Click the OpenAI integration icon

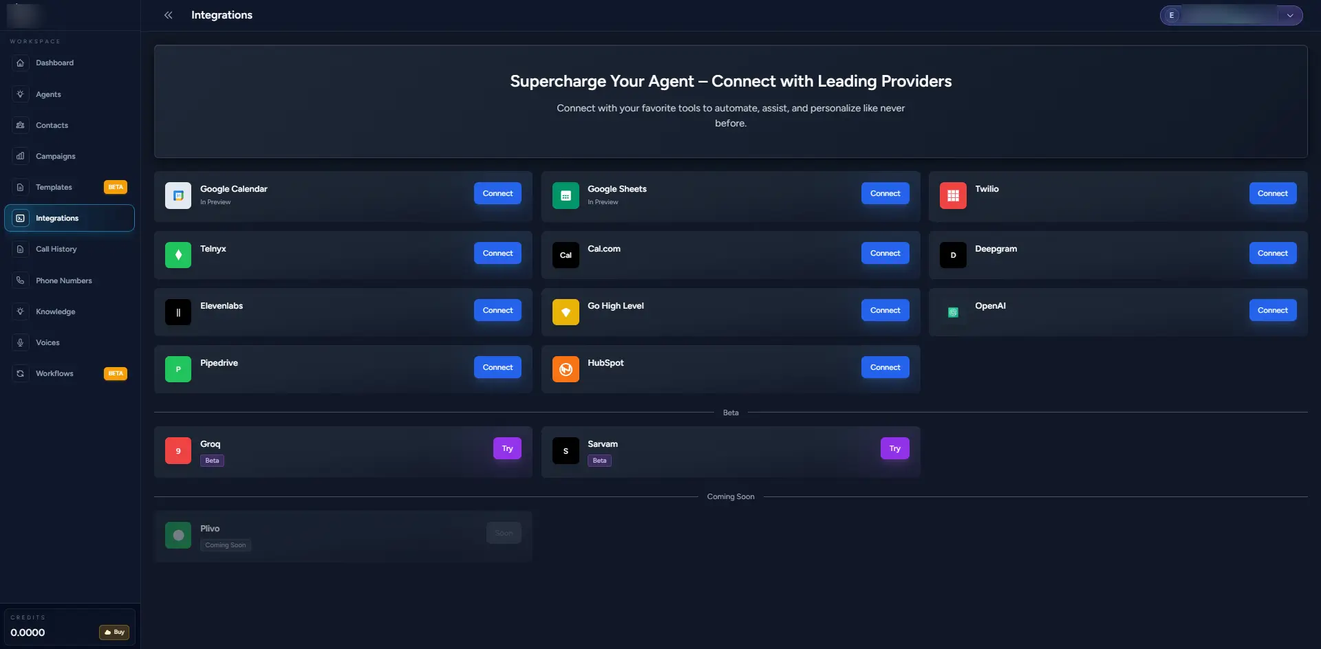(952, 312)
